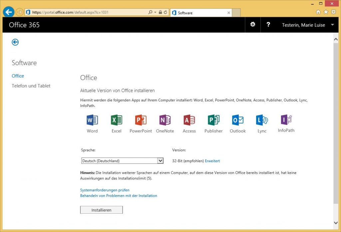Open Office 365 settings gear
Image resolution: width=341 pixels, height=232 pixels.
click(x=253, y=25)
